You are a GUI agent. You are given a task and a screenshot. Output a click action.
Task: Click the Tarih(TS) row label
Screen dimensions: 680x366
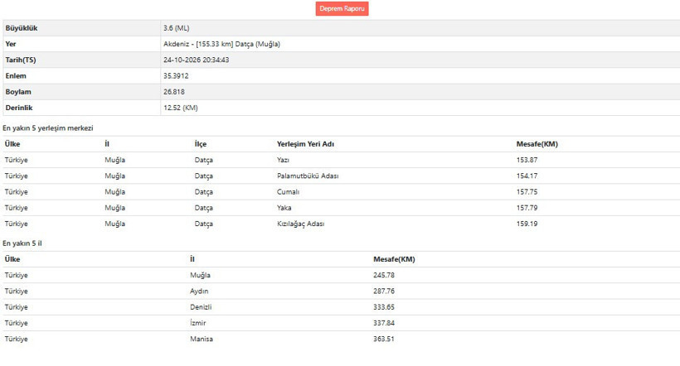[21, 60]
